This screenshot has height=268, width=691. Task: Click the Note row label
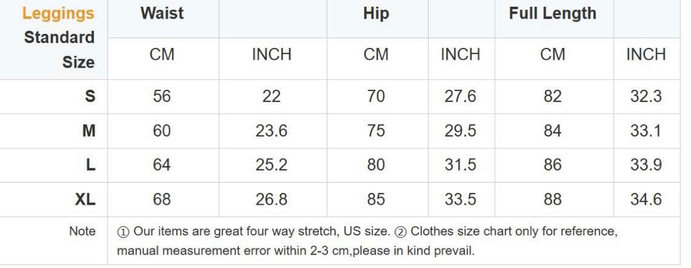82,232
